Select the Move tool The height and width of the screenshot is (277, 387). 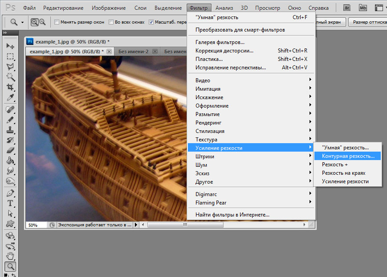(10, 46)
